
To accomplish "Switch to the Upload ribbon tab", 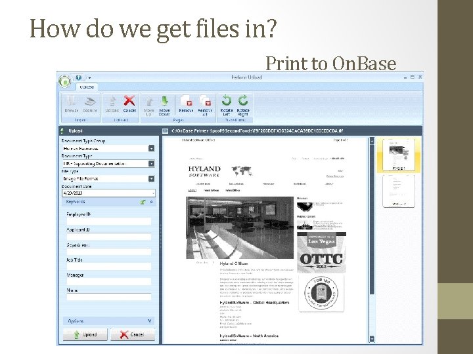I will (x=87, y=87).
